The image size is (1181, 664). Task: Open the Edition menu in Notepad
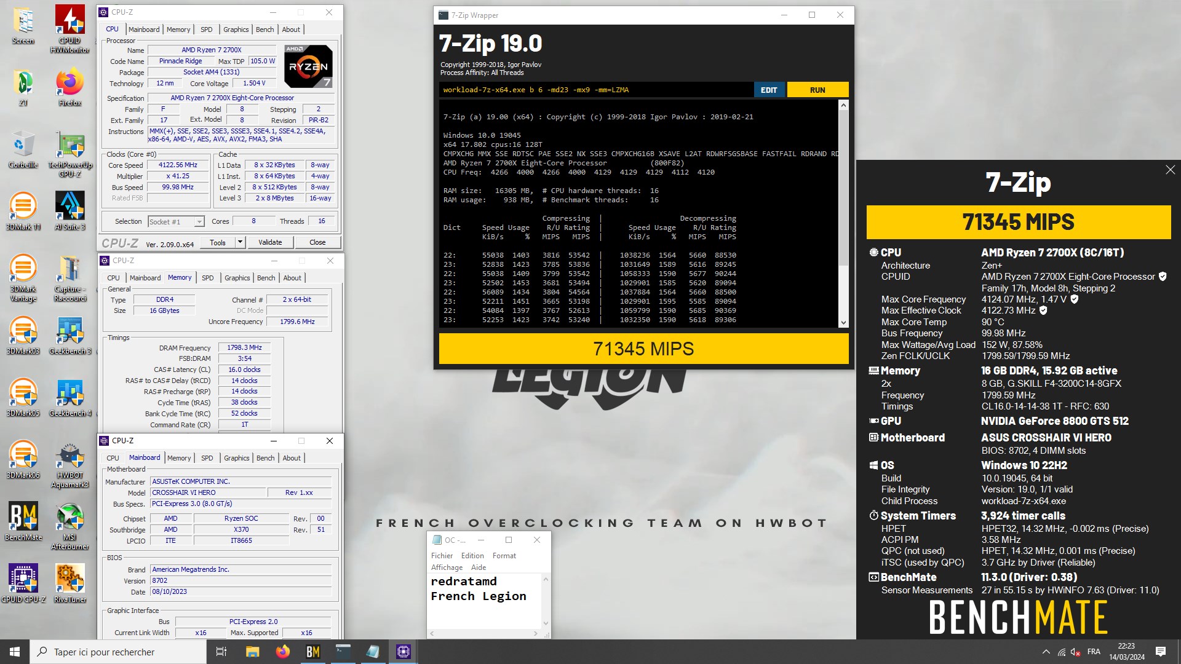[x=472, y=556]
